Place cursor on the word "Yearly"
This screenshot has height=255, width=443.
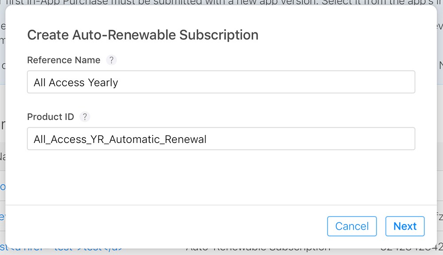[103, 83]
